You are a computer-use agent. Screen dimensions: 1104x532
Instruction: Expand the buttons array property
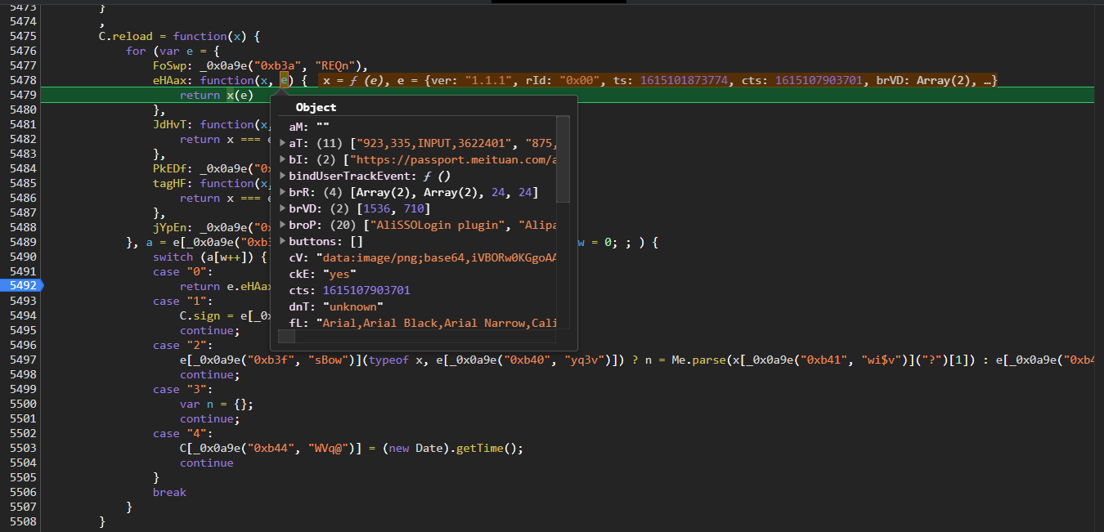[283, 241]
